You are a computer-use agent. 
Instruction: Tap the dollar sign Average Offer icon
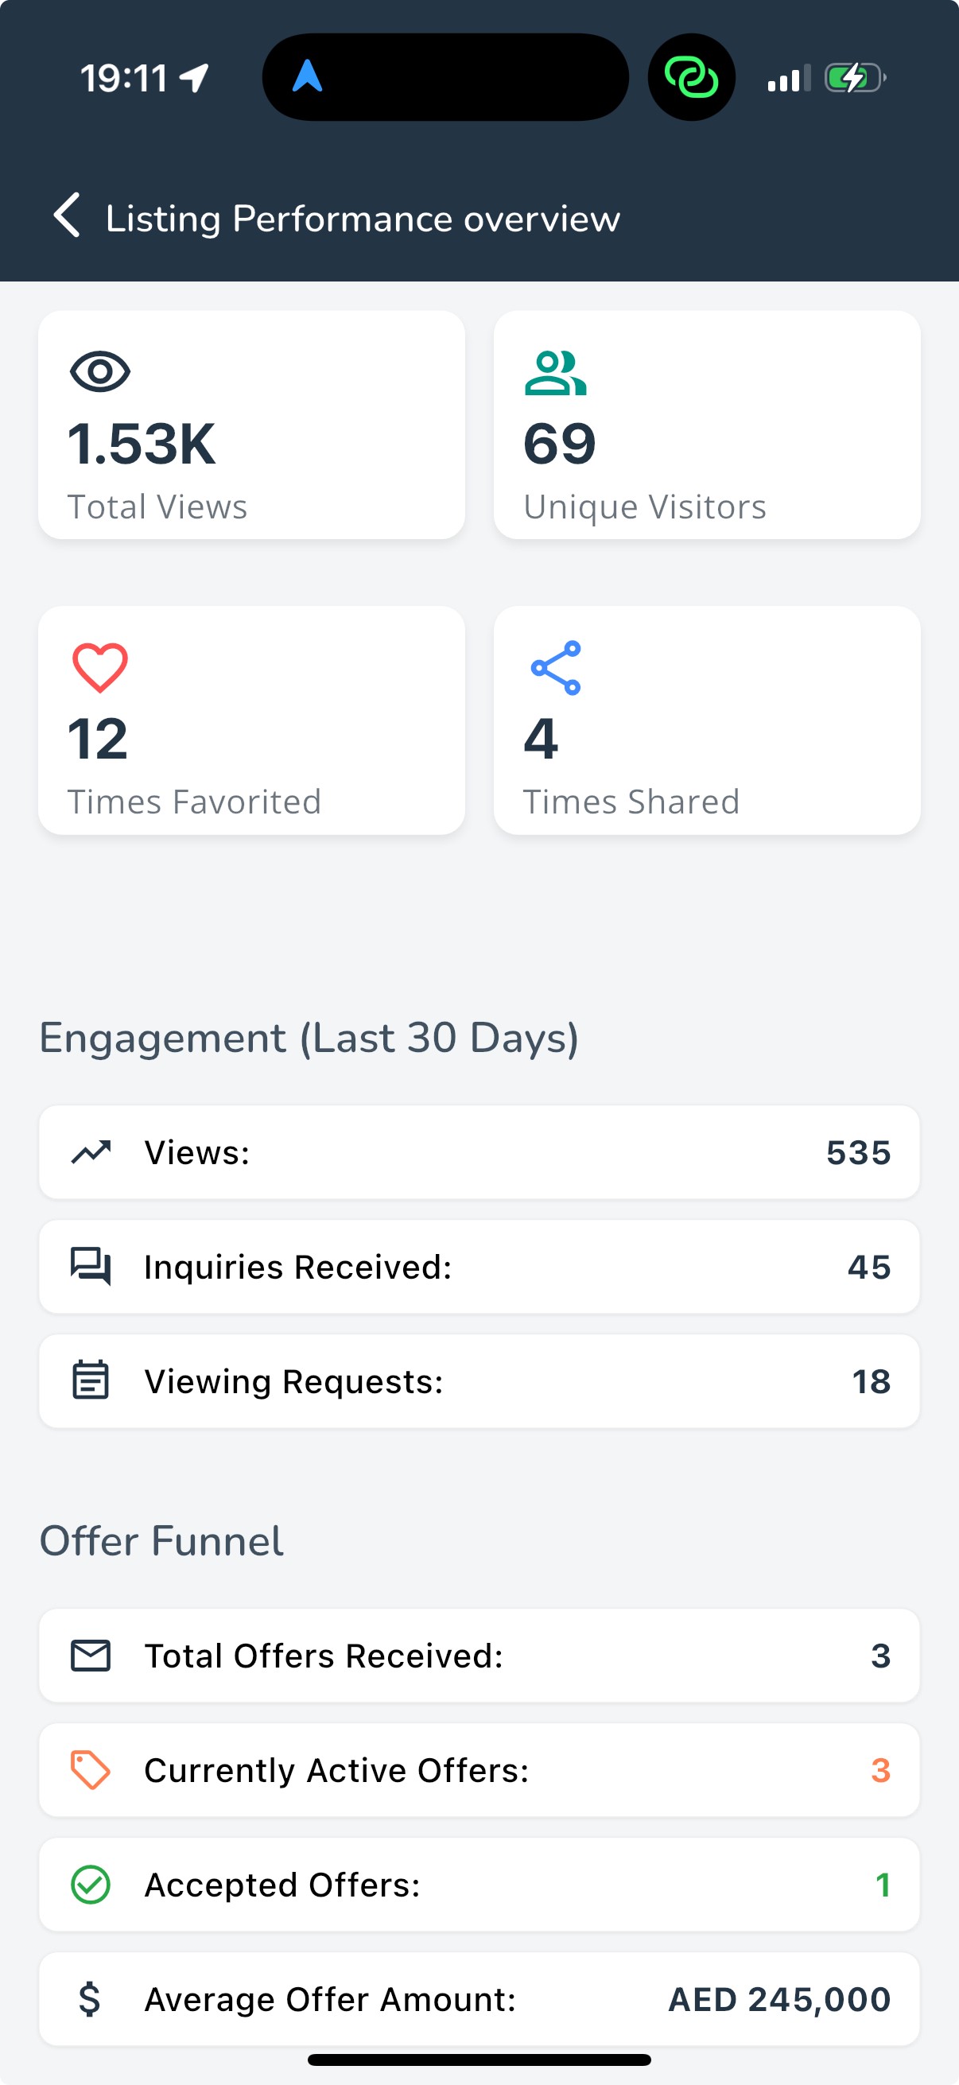click(90, 1998)
